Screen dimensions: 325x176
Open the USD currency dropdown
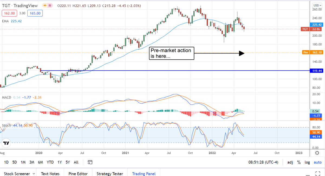[x=317, y=5]
